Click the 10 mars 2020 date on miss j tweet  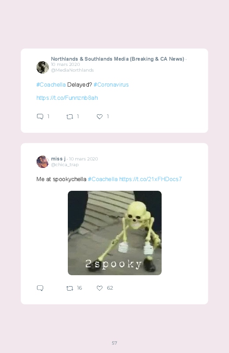tap(84, 159)
